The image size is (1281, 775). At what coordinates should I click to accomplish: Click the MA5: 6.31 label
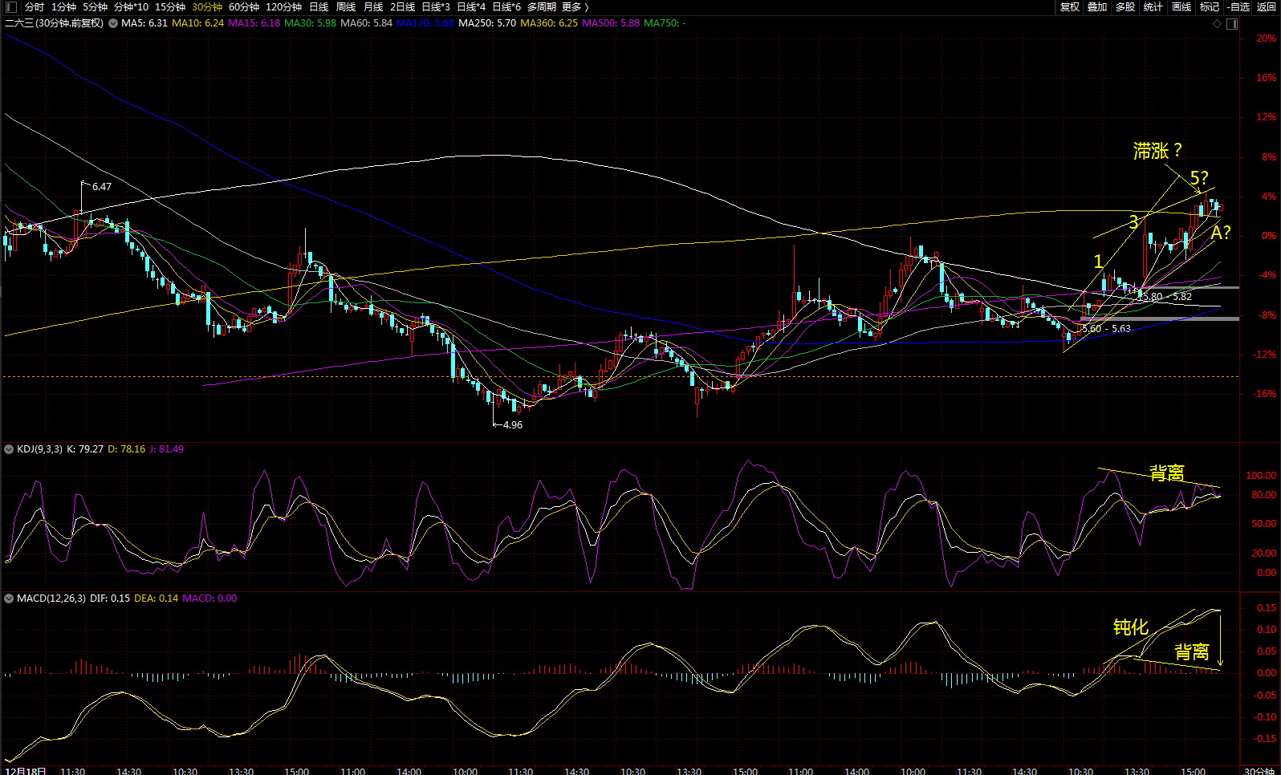pyautogui.click(x=144, y=23)
